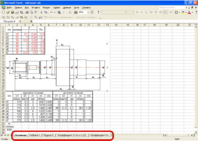The image size is (198, 141).
Task: Switch to the глубина t sheet tab
Action: coord(35,135)
